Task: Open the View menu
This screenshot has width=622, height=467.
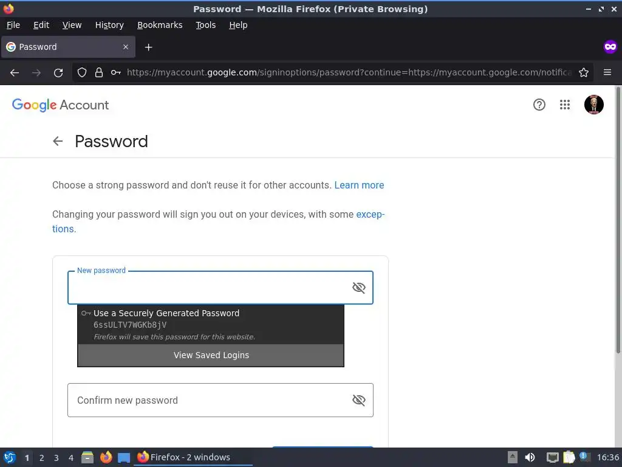Action: [x=72, y=25]
